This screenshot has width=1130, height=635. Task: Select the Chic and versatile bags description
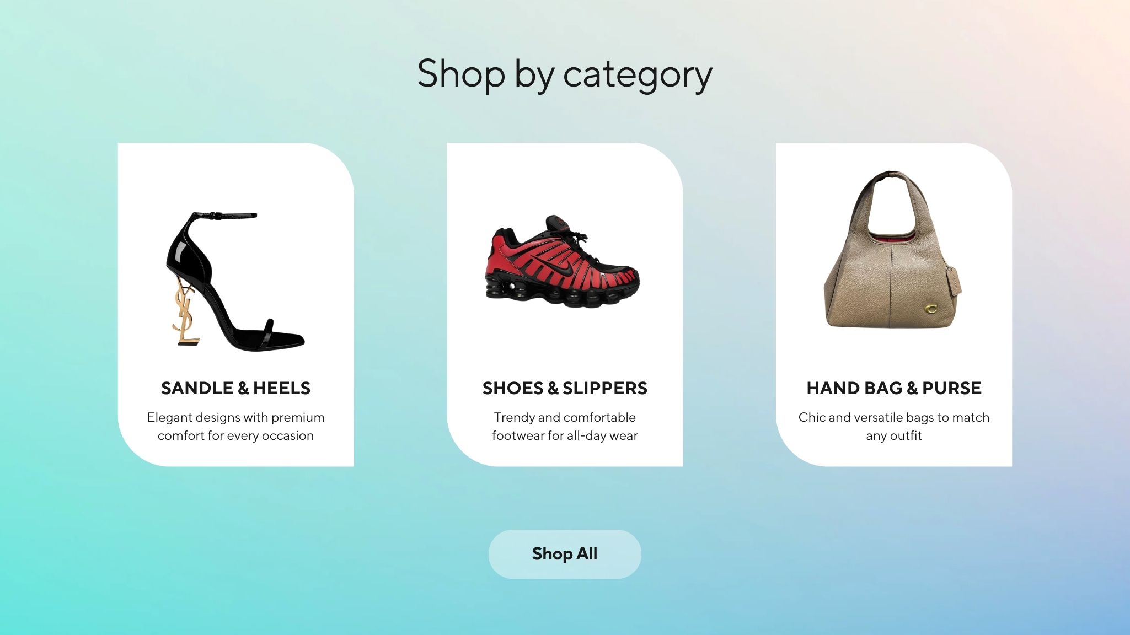tap(894, 426)
